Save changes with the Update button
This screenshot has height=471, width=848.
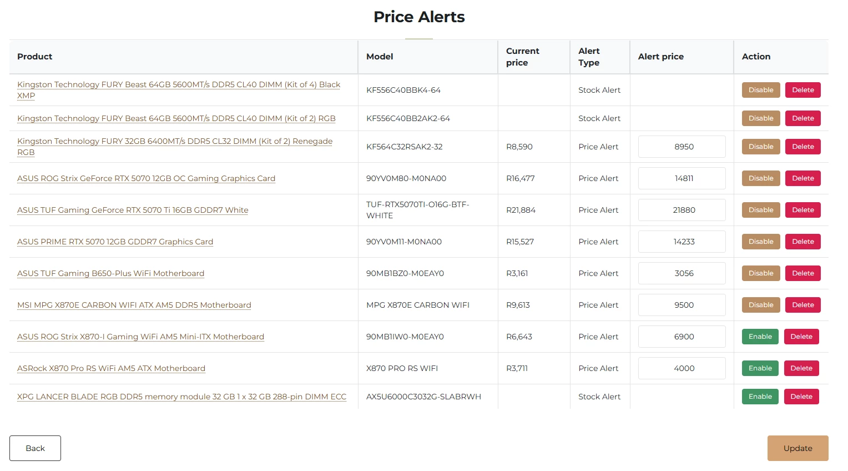tap(797, 448)
